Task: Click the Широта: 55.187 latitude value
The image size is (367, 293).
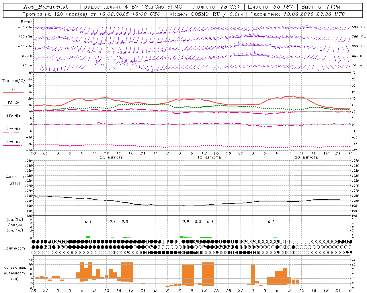Action: coord(270,7)
